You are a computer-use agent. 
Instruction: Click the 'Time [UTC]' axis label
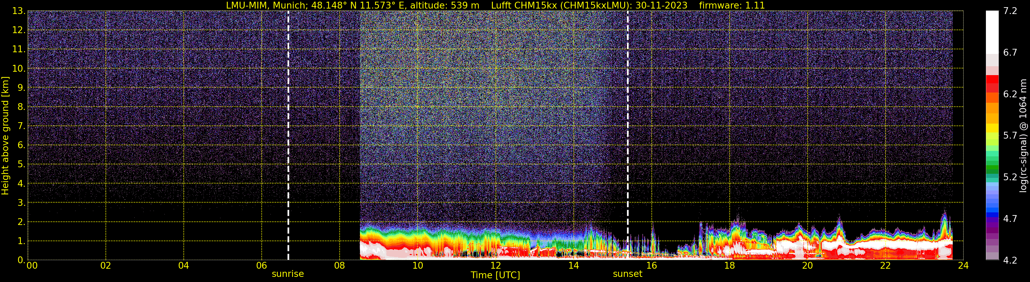point(495,275)
